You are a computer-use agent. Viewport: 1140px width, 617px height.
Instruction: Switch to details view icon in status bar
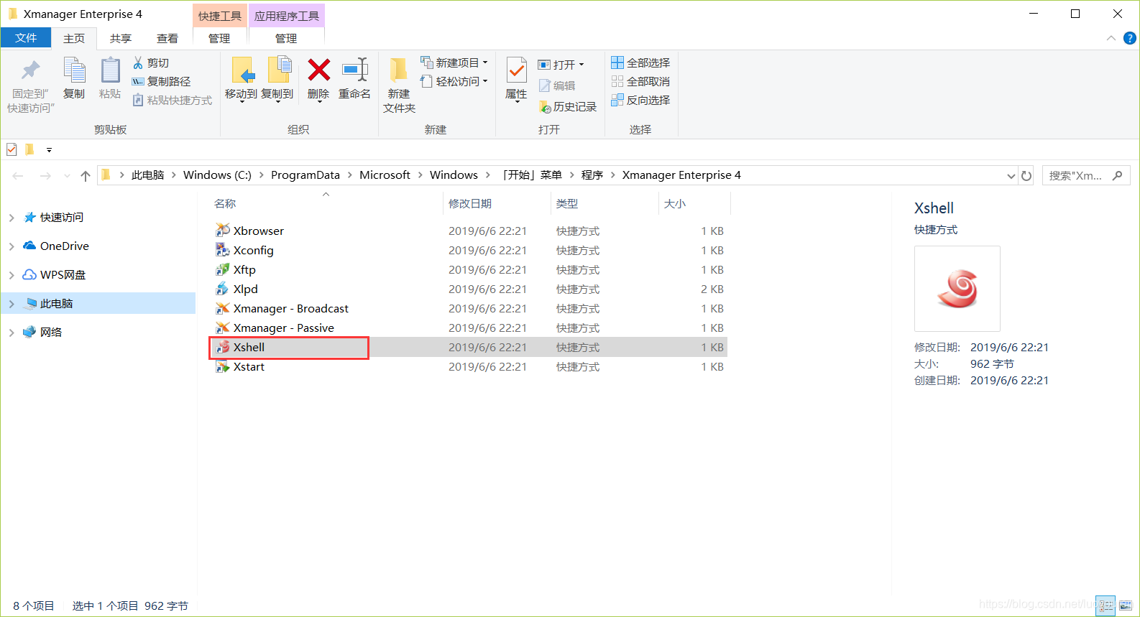(1105, 606)
